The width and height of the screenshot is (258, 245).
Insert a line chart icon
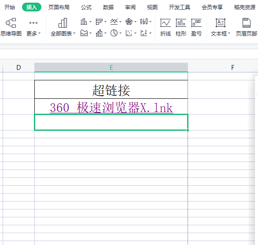[114, 22]
